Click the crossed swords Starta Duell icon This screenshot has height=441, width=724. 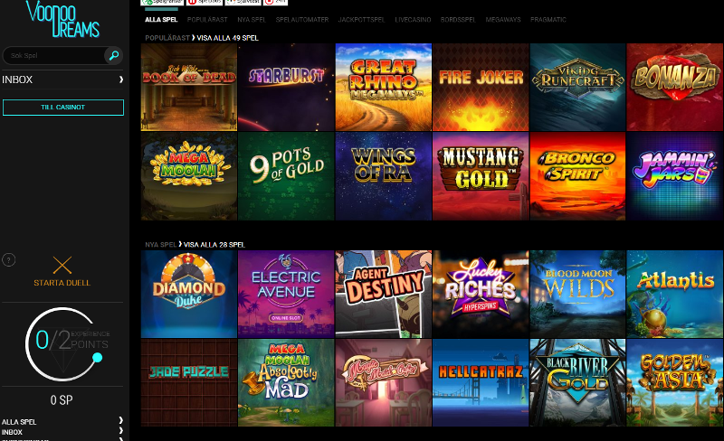click(x=62, y=266)
